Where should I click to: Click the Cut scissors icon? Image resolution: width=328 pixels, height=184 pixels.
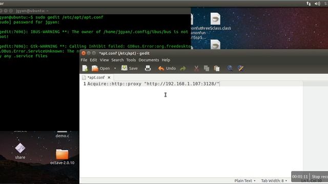(196, 68)
